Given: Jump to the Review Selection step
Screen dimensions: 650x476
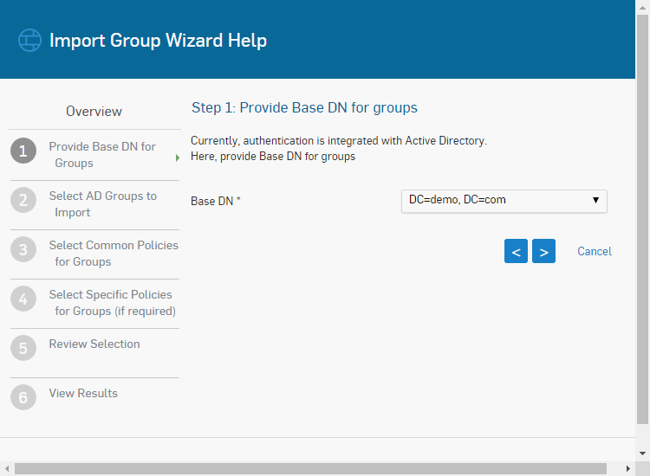Looking at the screenshot, I should [94, 344].
